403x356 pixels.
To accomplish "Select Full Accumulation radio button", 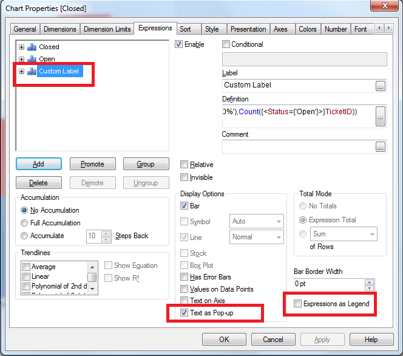I will tap(24, 223).
